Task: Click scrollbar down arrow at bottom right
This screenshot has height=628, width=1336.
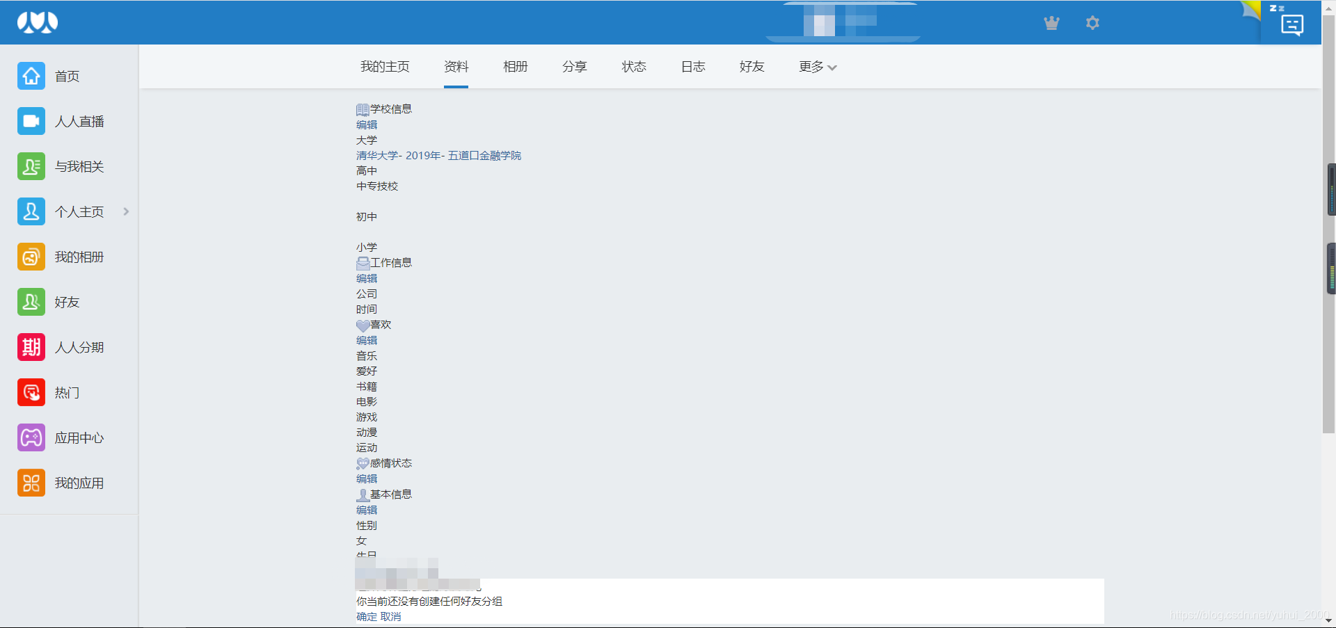Action: [1328, 621]
